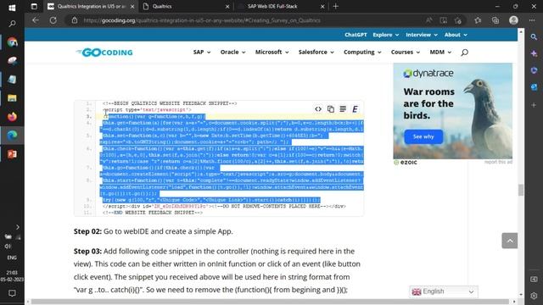Jump back to top of page
Viewport: 543px width, 305px height.
(x=509, y=241)
